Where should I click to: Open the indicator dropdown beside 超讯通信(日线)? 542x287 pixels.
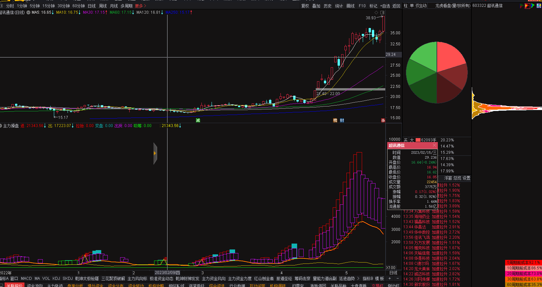(28, 12)
